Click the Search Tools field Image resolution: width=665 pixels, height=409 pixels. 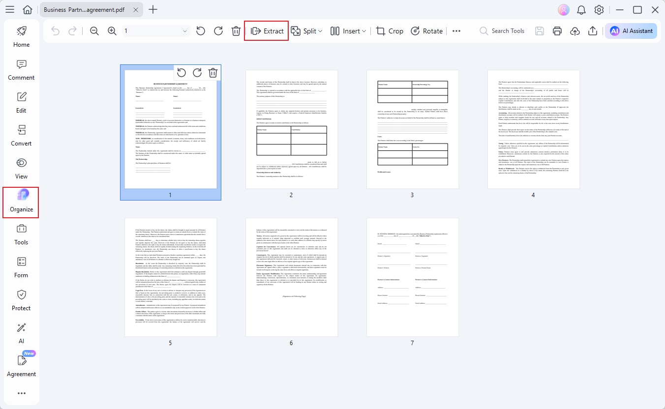pos(503,31)
